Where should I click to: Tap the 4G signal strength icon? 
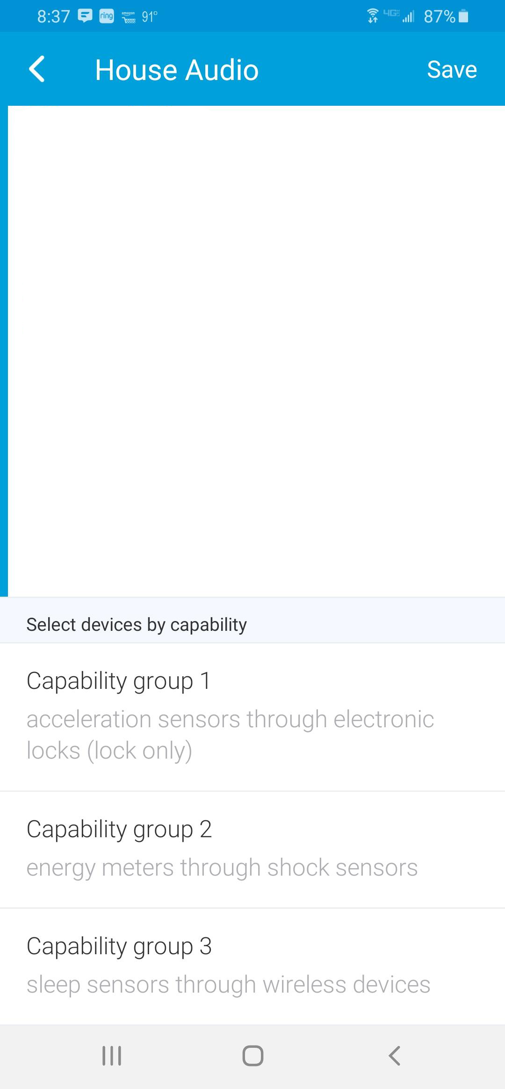399,16
